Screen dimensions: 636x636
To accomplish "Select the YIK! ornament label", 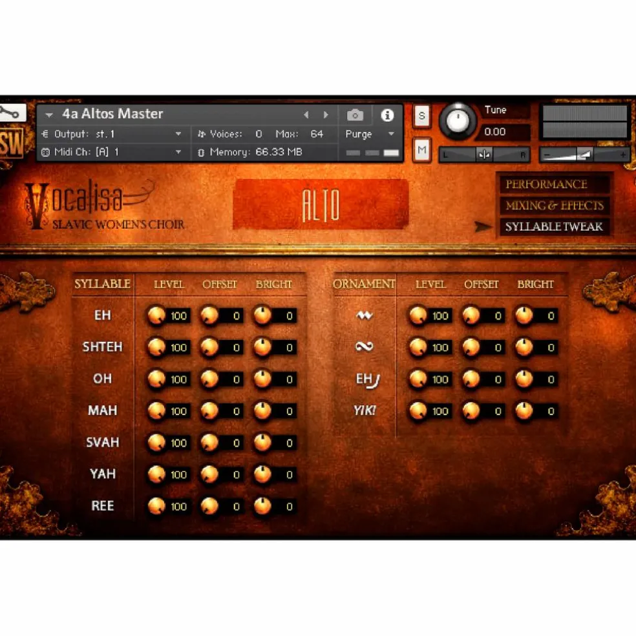I will pos(365,410).
